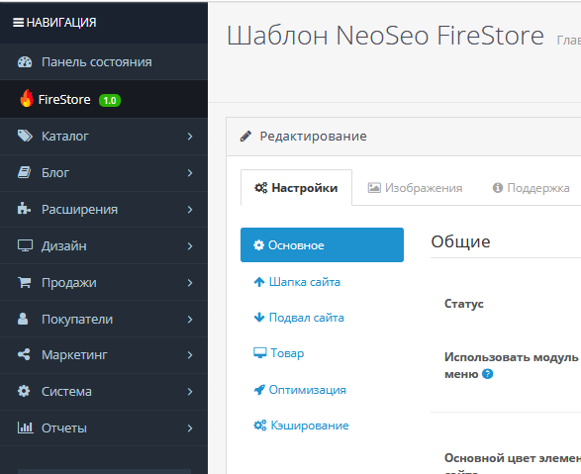Expand the Каталог menu chevron
Screen dimensions: 581x474
point(190,137)
